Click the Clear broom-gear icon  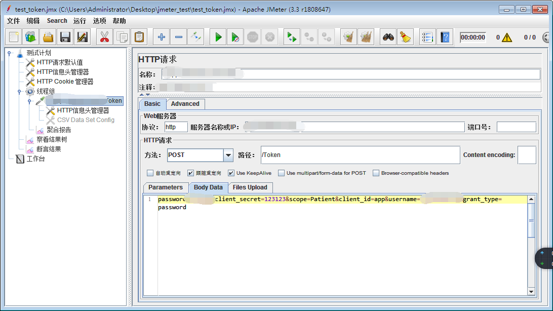click(349, 37)
